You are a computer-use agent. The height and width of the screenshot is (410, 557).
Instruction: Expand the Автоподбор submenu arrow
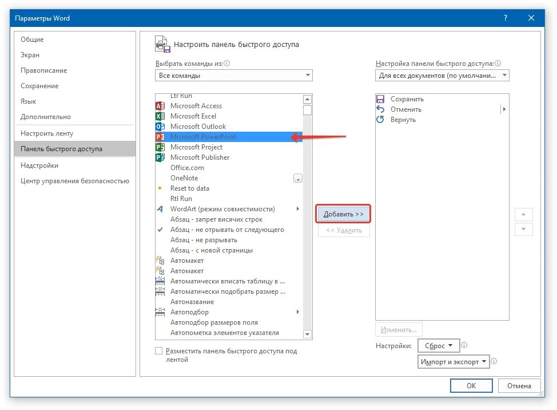coord(298,312)
